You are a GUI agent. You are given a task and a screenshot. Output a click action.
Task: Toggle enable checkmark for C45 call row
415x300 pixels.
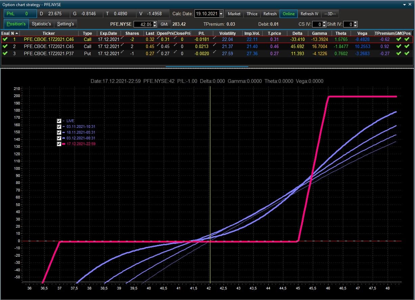point(5,46)
